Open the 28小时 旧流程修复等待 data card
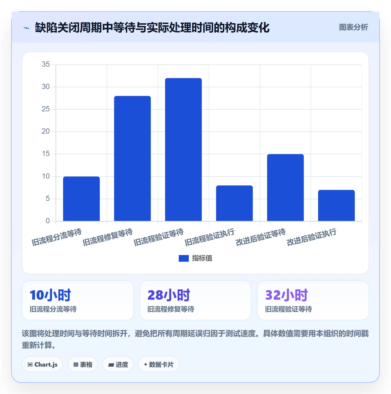Screen dimensions: 391x394 195,300
